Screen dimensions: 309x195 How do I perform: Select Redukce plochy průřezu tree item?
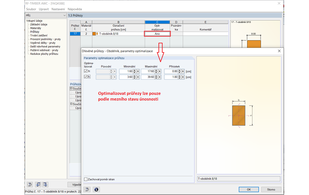(x=44, y=54)
